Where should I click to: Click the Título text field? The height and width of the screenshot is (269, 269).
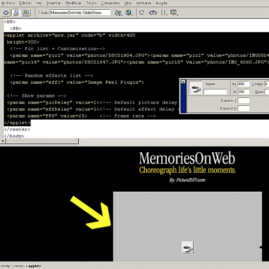pyautogui.click(x=80, y=13)
